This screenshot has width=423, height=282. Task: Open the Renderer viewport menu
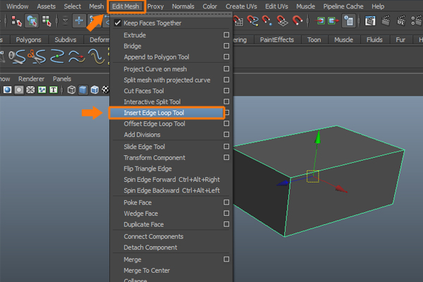point(31,78)
